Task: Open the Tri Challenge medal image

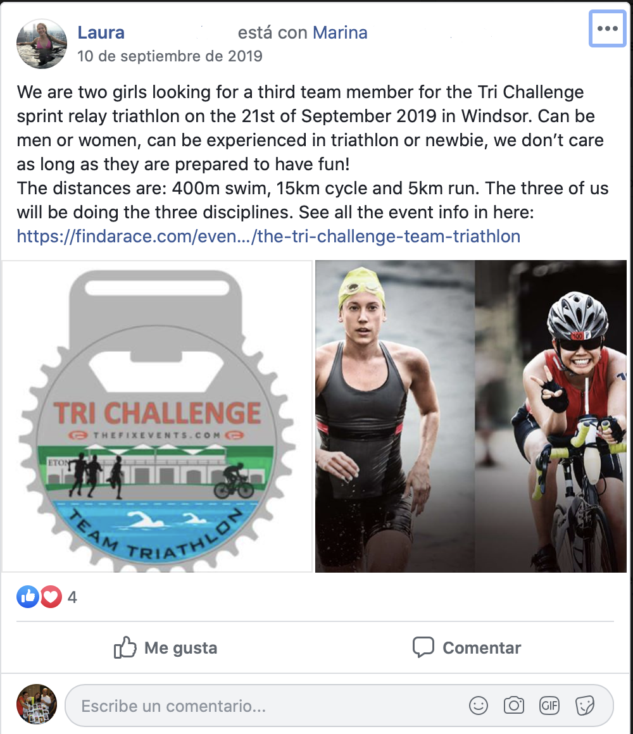Action: (x=157, y=416)
